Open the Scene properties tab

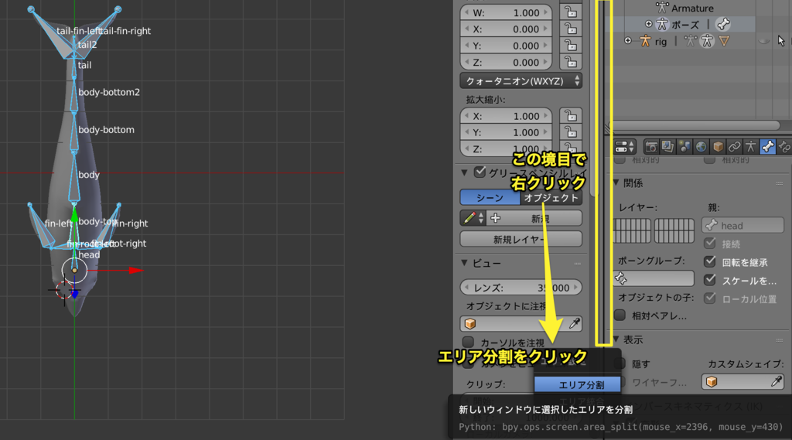pyautogui.click(x=684, y=147)
